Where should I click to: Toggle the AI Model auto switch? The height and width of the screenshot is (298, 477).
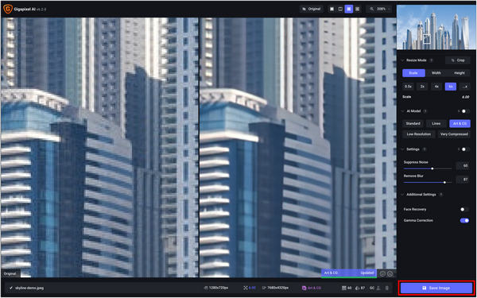point(465,111)
